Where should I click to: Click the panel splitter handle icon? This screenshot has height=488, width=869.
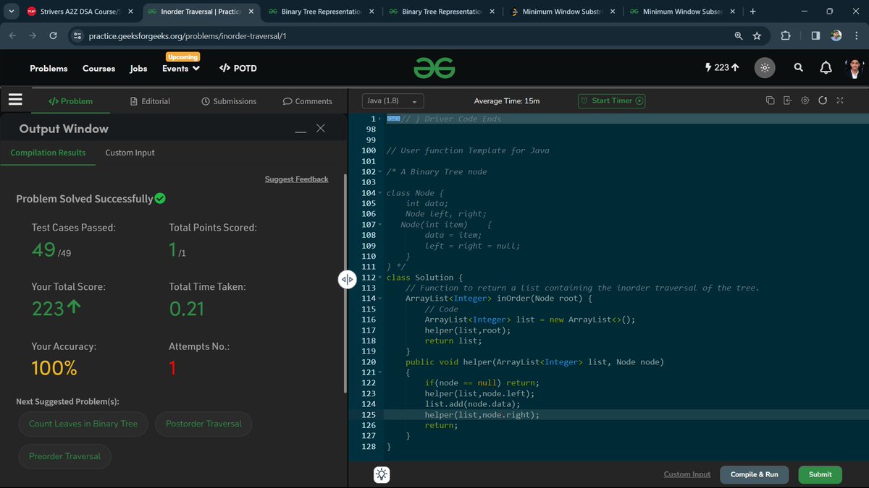click(347, 279)
